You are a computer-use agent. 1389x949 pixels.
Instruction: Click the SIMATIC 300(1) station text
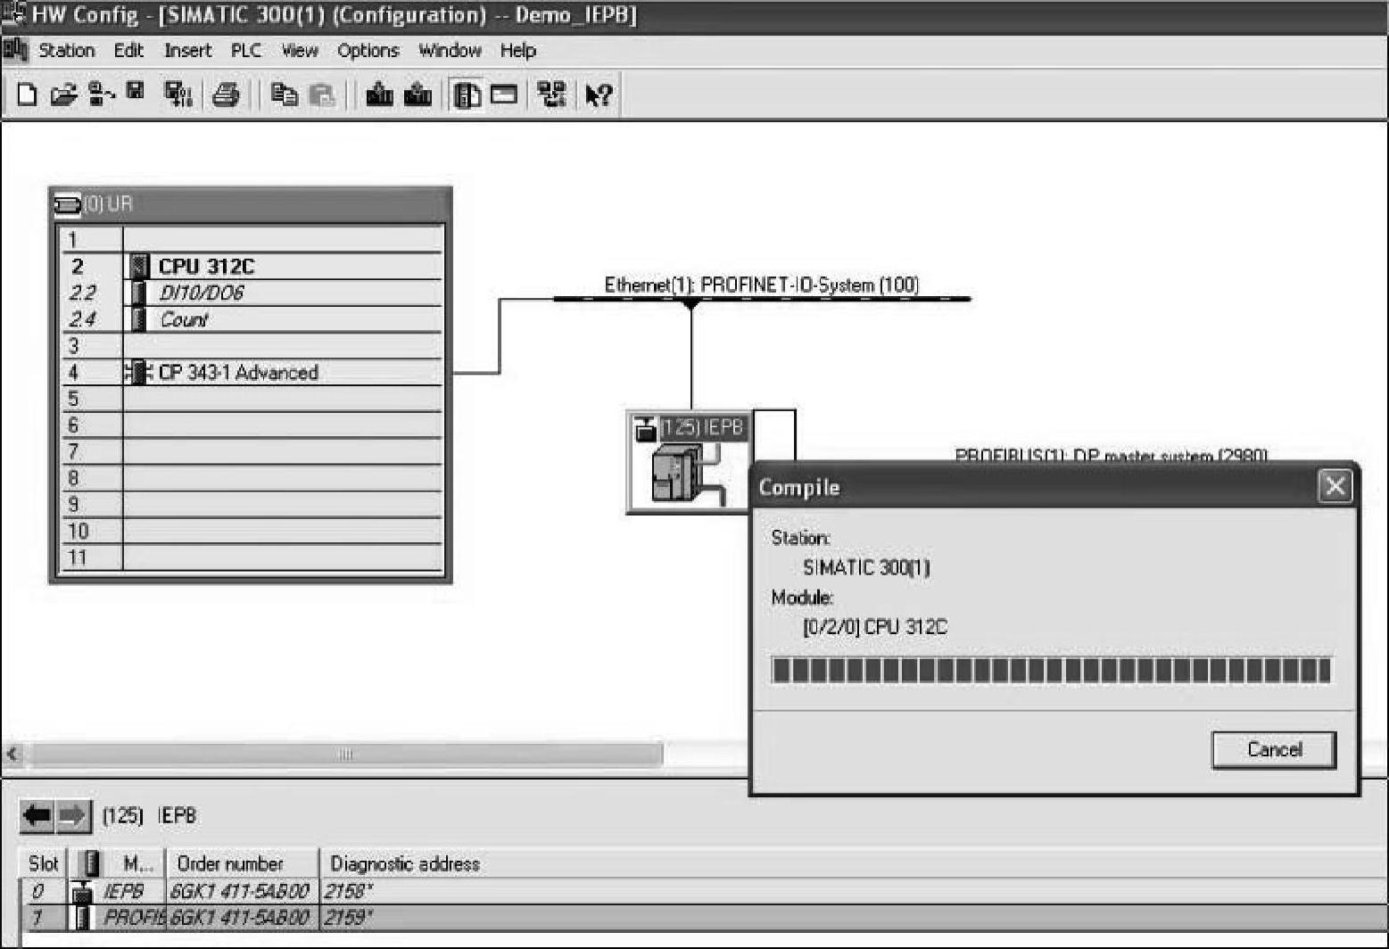(x=866, y=567)
